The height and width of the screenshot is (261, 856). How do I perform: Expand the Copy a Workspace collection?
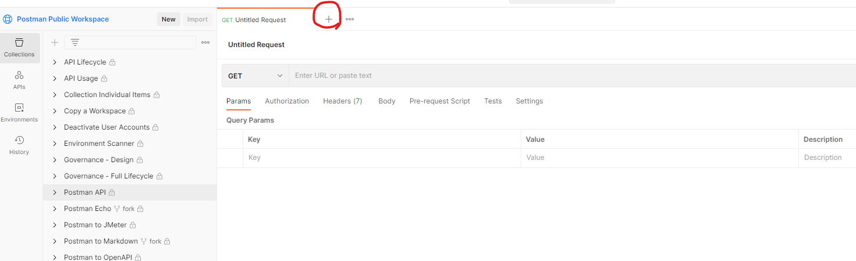[x=55, y=111]
